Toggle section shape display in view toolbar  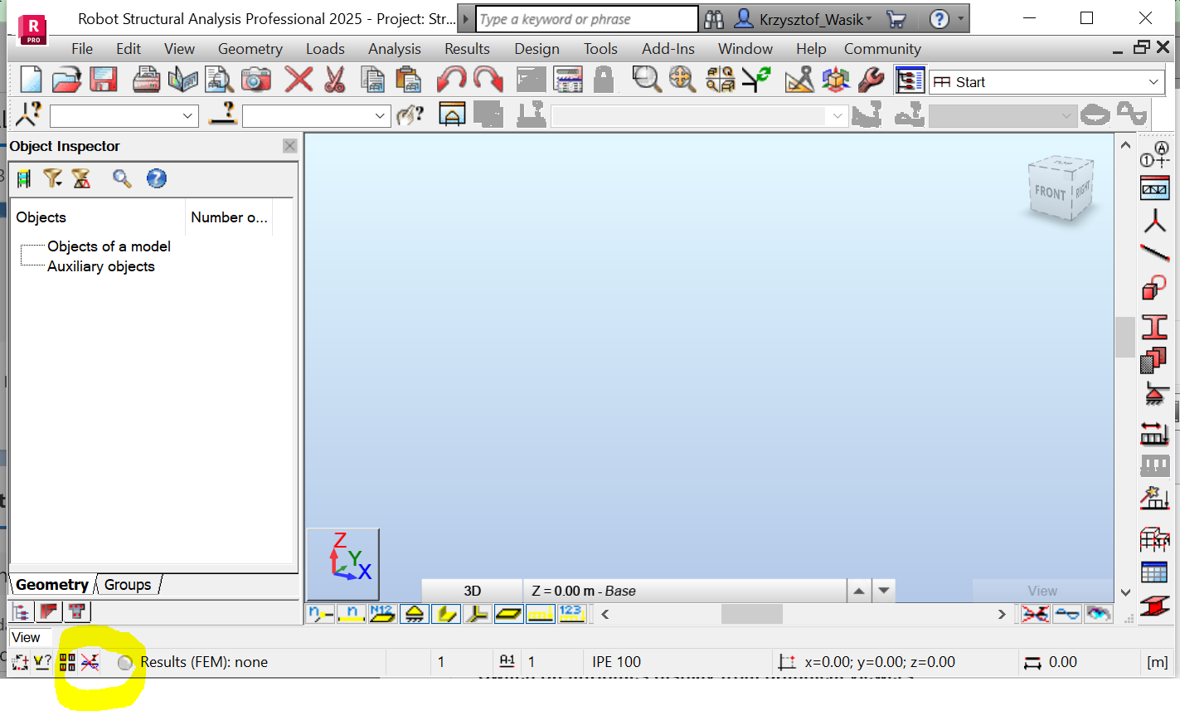445,613
